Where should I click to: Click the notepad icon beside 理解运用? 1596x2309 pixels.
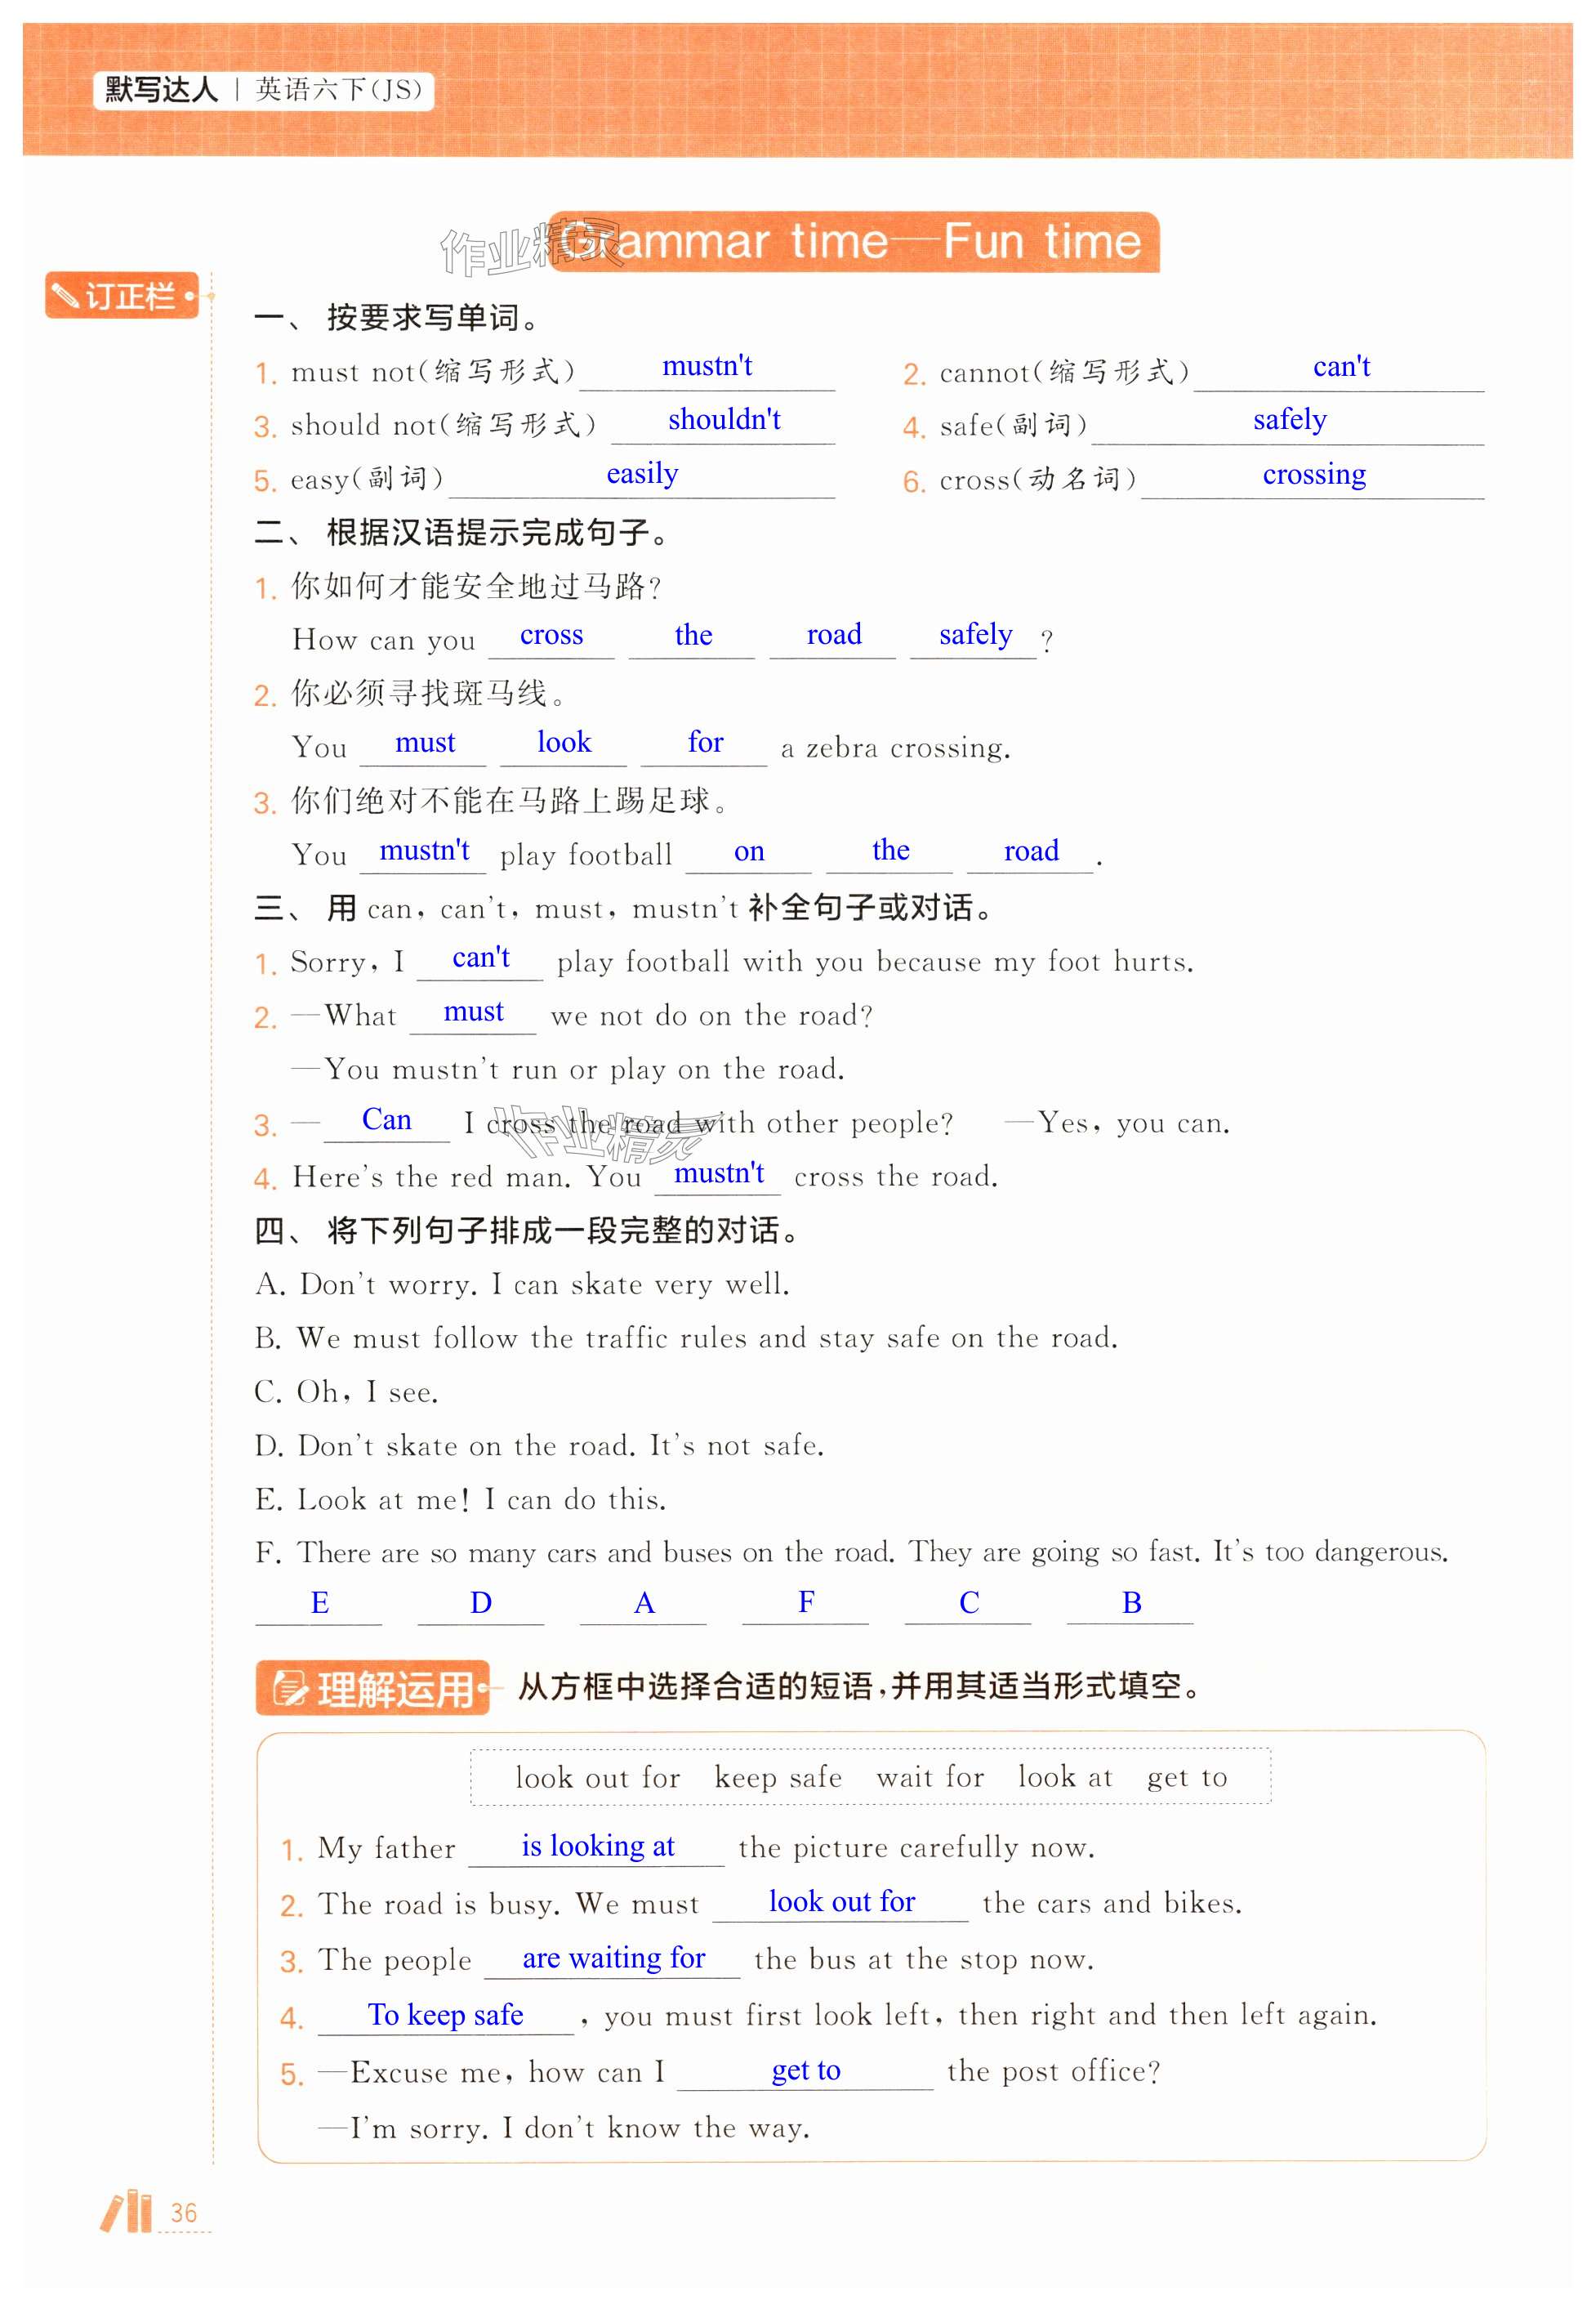(291, 1688)
